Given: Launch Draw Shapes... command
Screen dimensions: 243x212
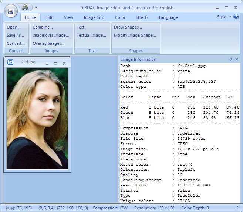Looking at the screenshot, I should [128, 27].
